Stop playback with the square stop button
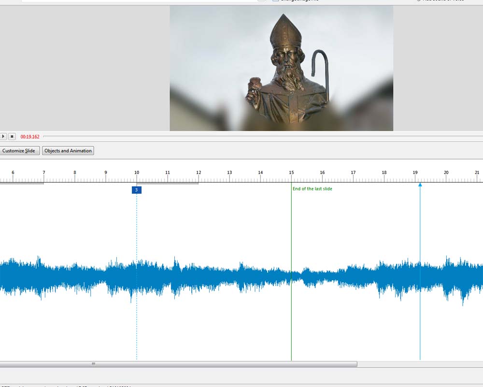 tap(12, 136)
